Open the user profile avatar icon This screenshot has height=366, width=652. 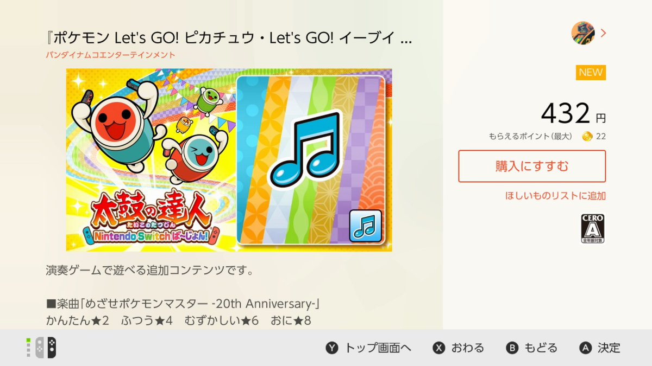pyautogui.click(x=583, y=34)
